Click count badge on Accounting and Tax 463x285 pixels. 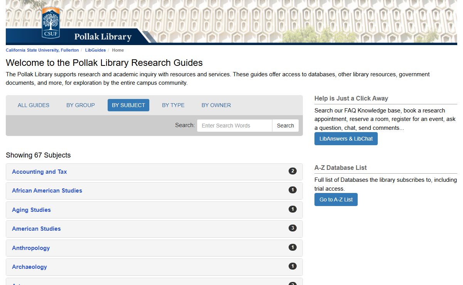[293, 171]
